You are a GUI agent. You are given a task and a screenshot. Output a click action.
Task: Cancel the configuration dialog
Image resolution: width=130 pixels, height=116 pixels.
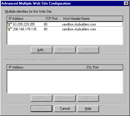coord(65,109)
